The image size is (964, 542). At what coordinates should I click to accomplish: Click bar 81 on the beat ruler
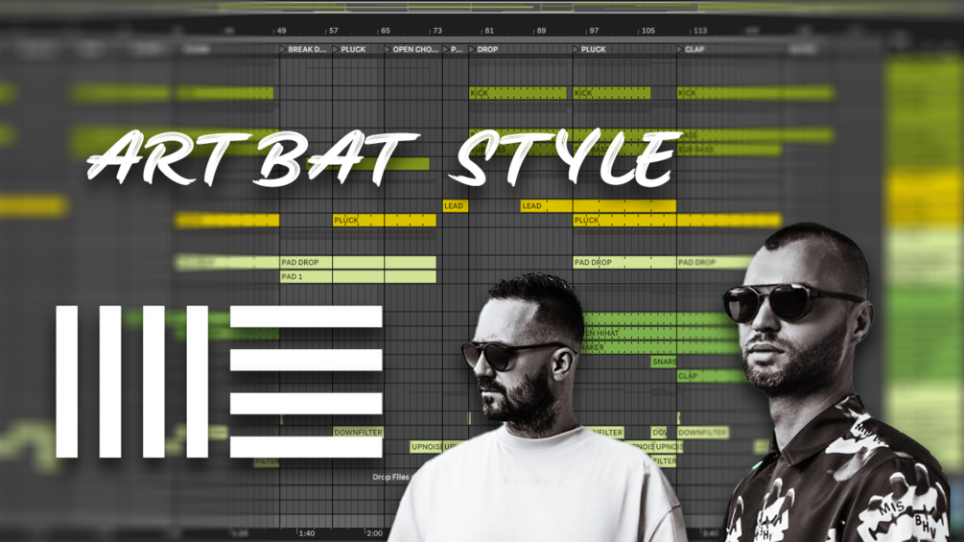click(x=489, y=30)
